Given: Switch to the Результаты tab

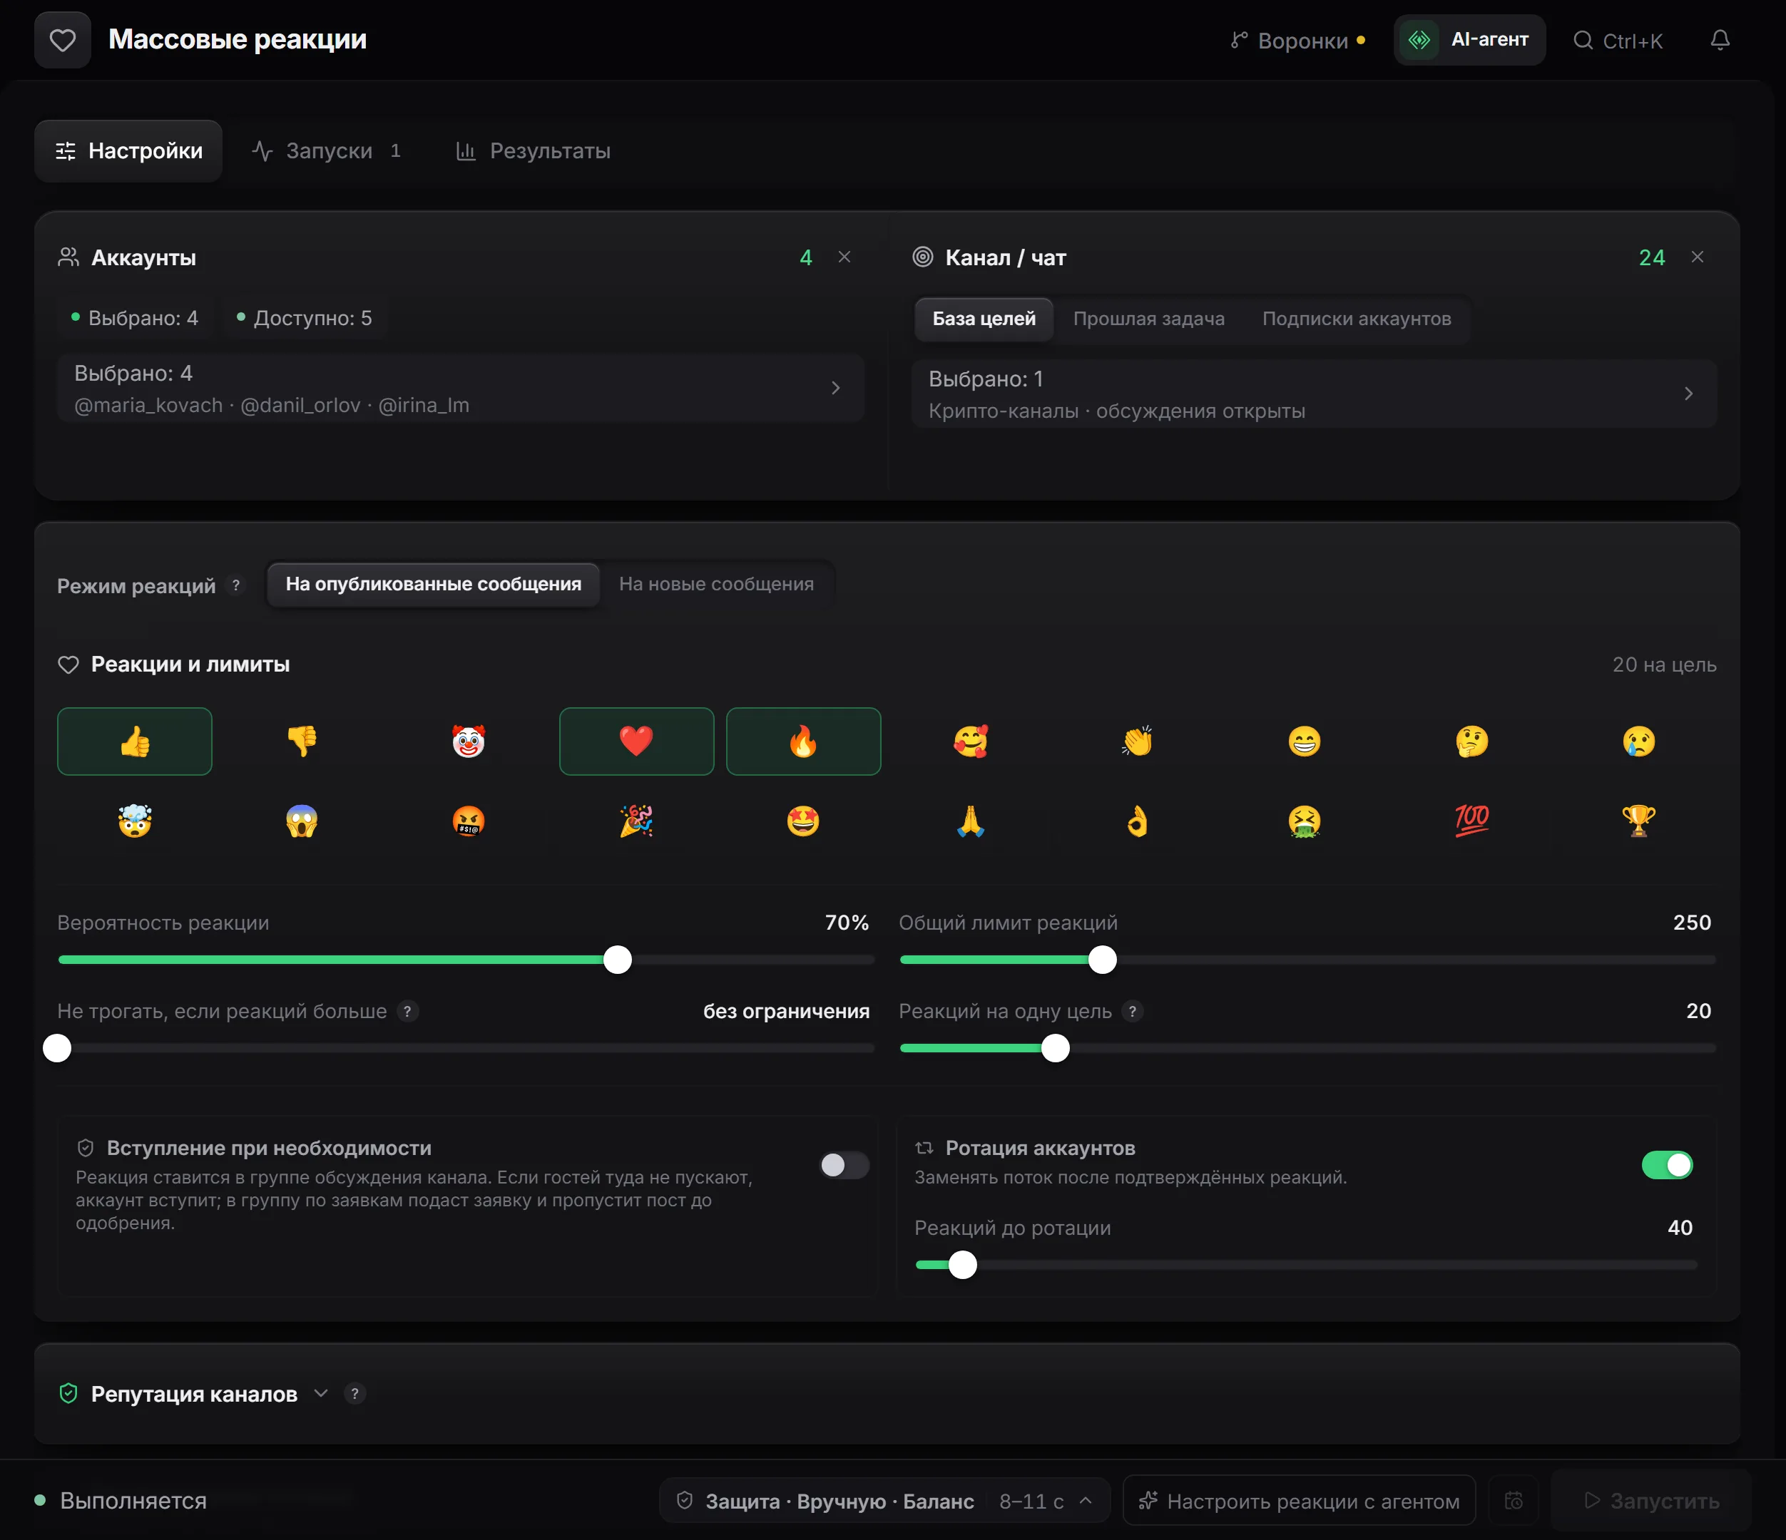Looking at the screenshot, I should [533, 151].
